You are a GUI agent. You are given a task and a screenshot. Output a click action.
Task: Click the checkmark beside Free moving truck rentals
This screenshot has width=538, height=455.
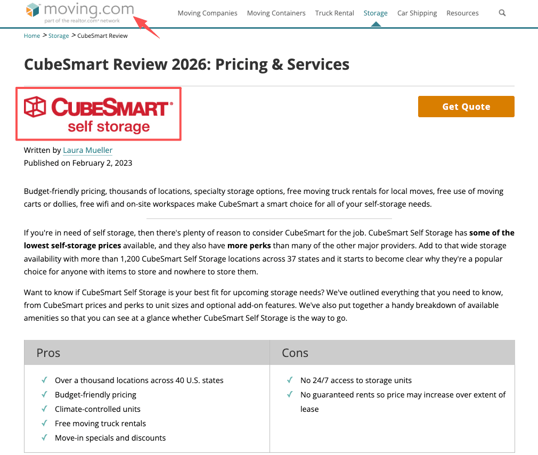click(x=44, y=424)
